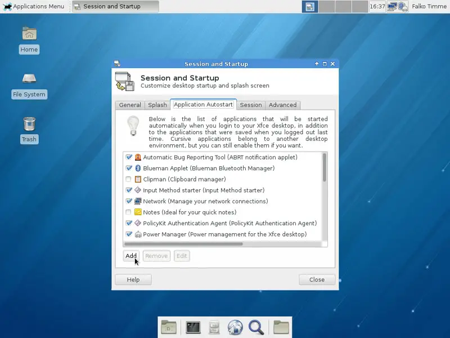
Task: Open the Applications Menu
Action: pyautogui.click(x=34, y=6)
